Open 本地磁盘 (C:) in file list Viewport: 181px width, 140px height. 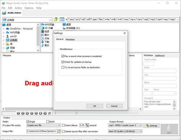point(71,28)
